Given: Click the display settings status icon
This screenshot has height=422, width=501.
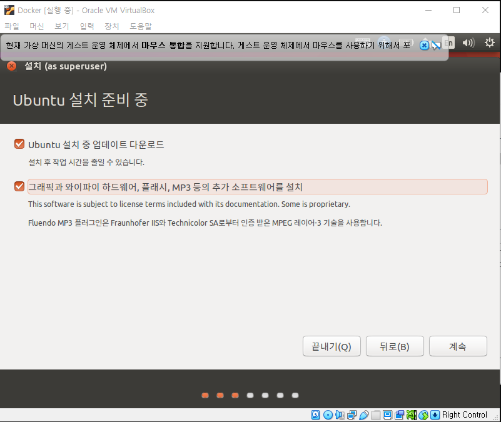Looking at the screenshot, I should (388, 414).
